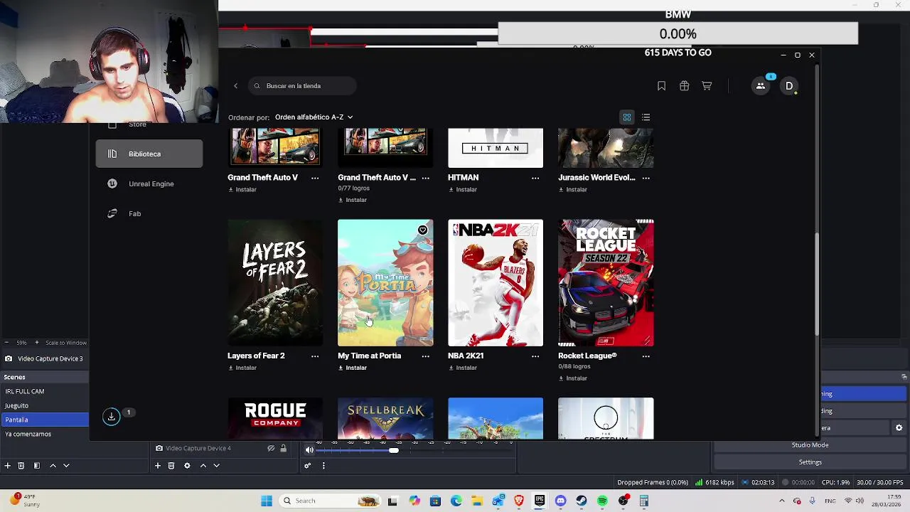
Task: Click the Studio Mode button in OBS
Action: (x=810, y=445)
